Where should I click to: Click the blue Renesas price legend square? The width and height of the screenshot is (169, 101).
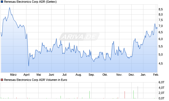click(2, 2)
